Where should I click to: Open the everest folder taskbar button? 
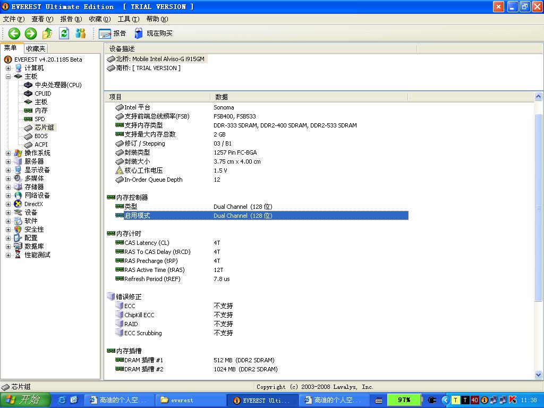[x=190, y=401]
